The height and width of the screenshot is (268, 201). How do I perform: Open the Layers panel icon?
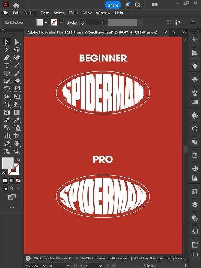click(x=195, y=205)
